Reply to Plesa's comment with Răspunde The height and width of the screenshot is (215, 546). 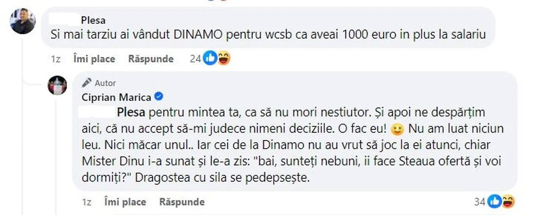click(151, 59)
